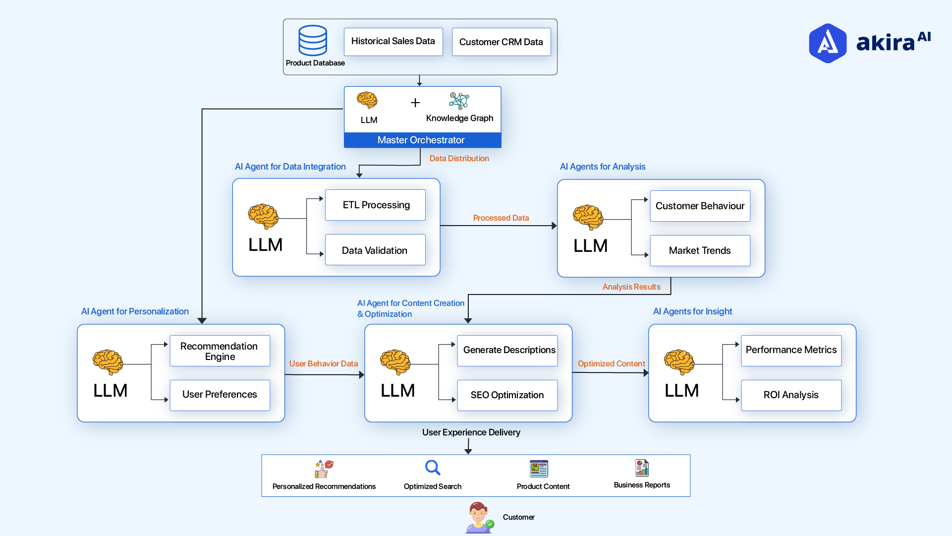Select the SEO Optimization box
Screen dimensions: 952x536
click(507, 395)
